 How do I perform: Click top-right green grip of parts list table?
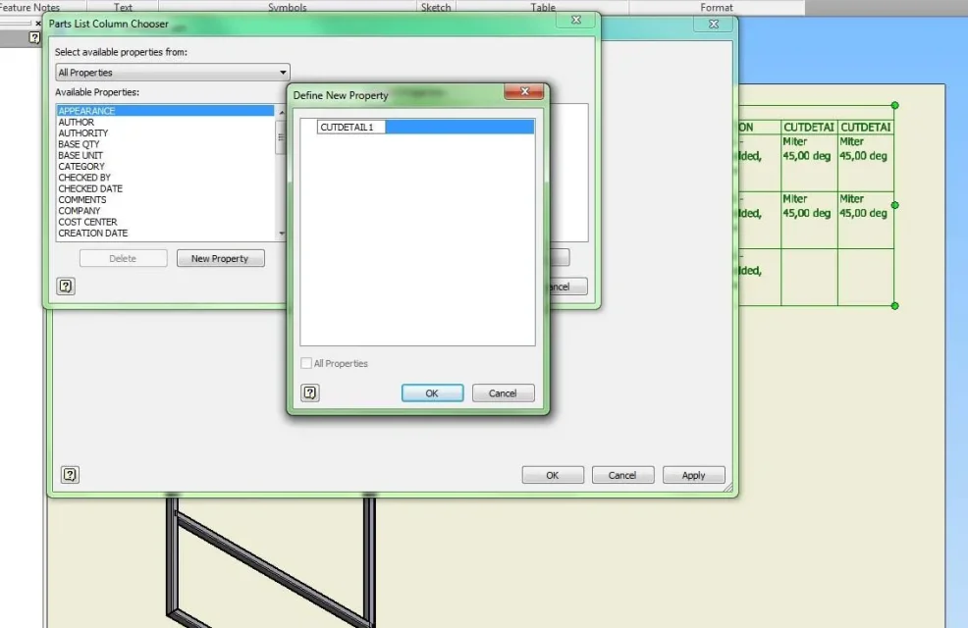point(894,106)
